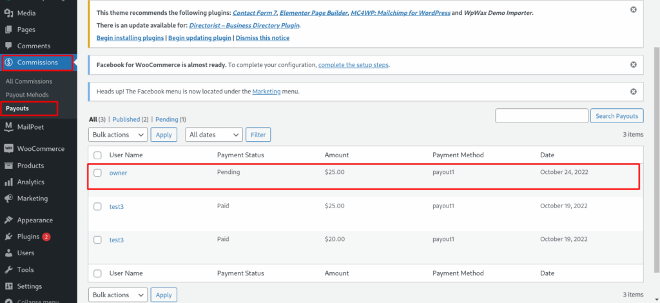660x303 pixels.
Task: Click the Commissions dollar icon in sidebar
Action: [9, 63]
